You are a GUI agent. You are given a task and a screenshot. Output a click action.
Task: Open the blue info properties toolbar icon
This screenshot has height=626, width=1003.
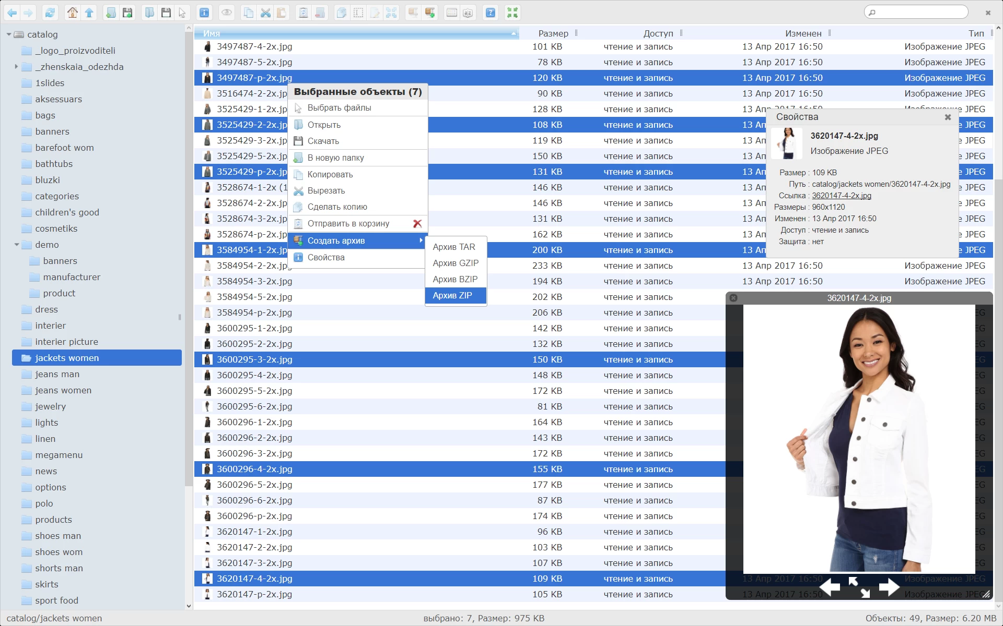coord(204,13)
